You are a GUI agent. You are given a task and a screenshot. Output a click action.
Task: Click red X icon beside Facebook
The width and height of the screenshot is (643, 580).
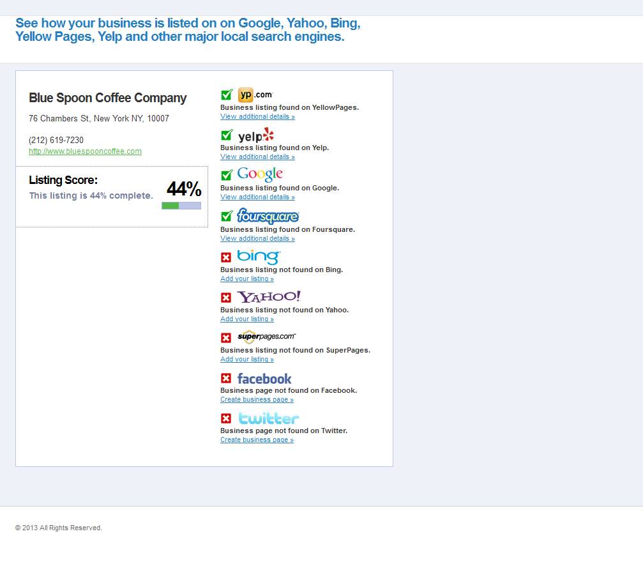(226, 378)
